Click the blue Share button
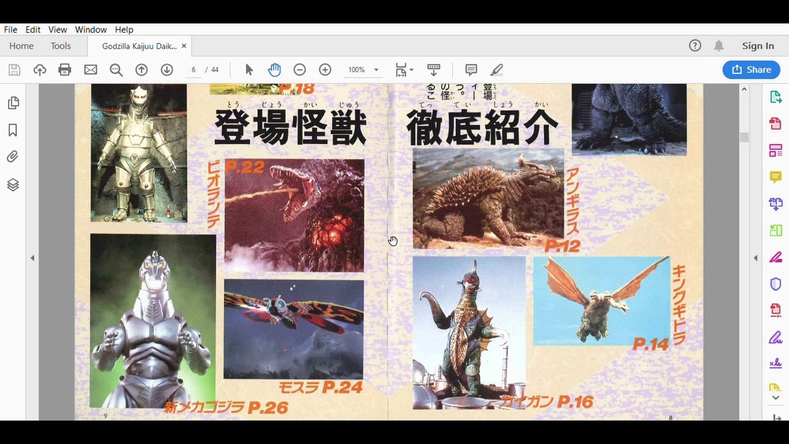 tap(751, 70)
